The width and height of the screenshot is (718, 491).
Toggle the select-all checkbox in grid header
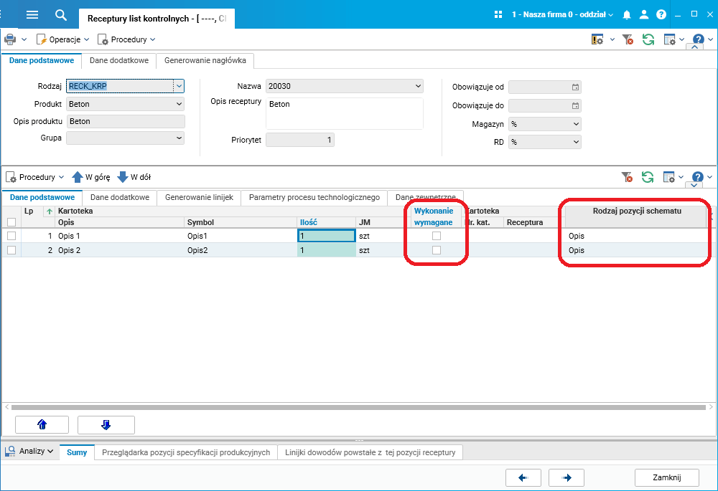coord(11,222)
